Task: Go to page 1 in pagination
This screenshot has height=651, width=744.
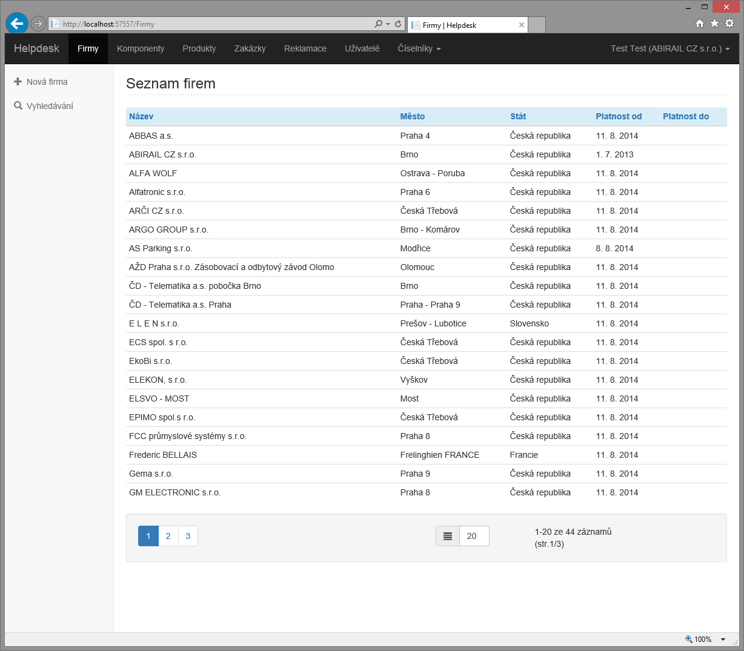Action: click(148, 536)
